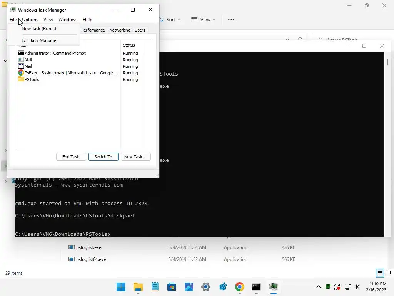394x296 pixels.
Task: Open the View menu in Task Manager
Action: [48, 20]
